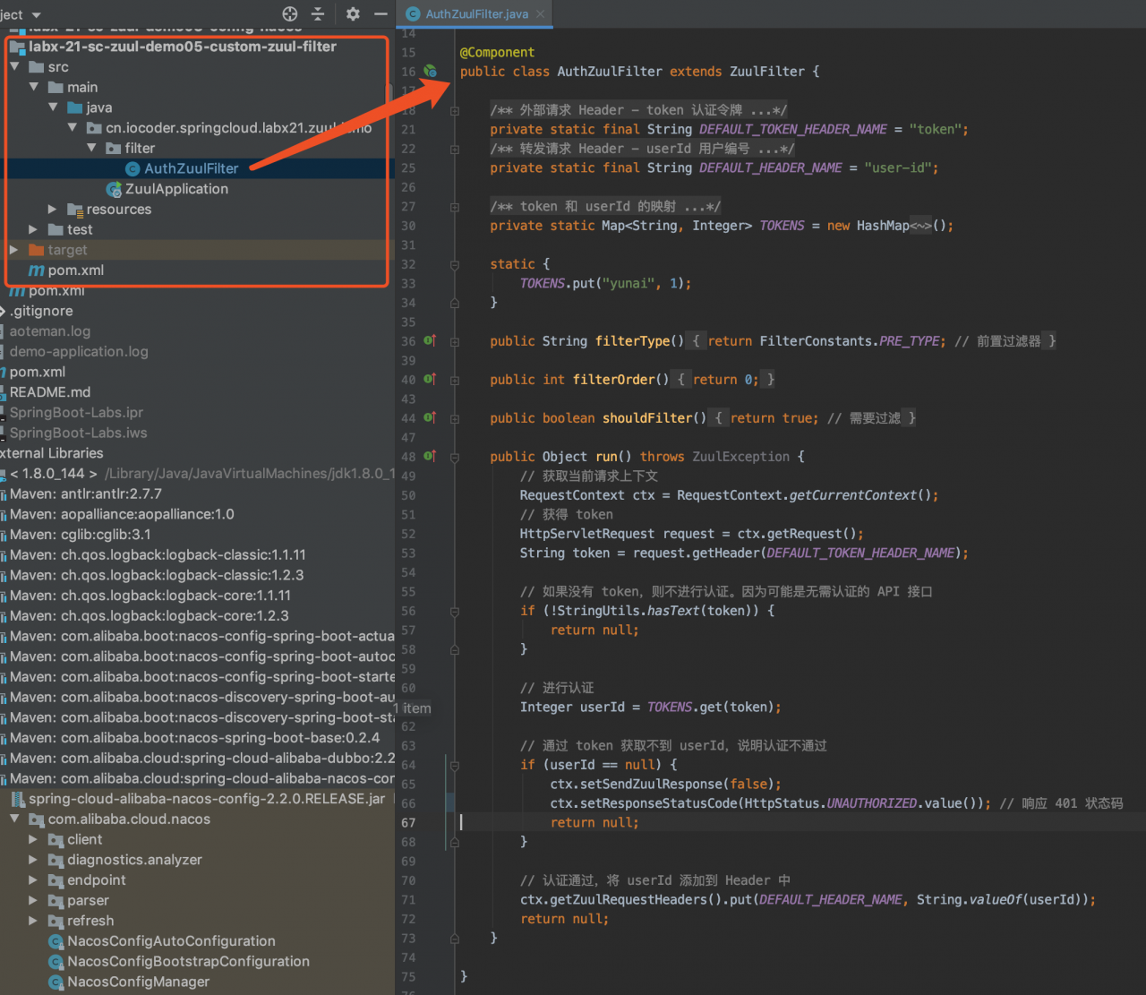Select ZuulApplication in the project tree
This screenshot has width=1146, height=995.
point(176,188)
